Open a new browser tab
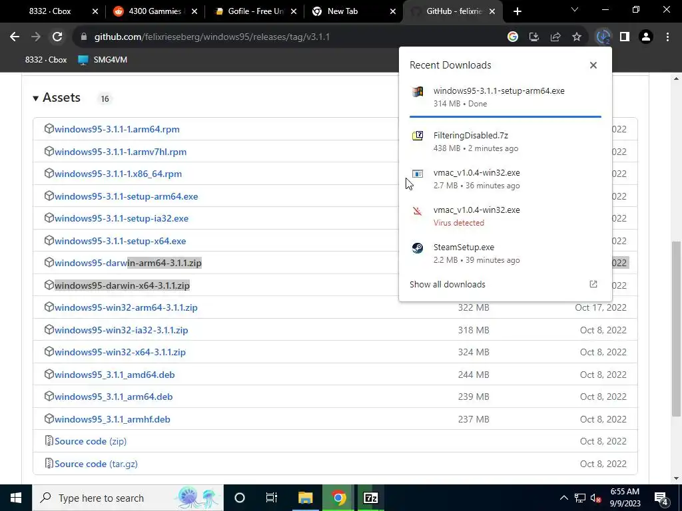Viewport: 682px width, 511px height. pos(517,12)
